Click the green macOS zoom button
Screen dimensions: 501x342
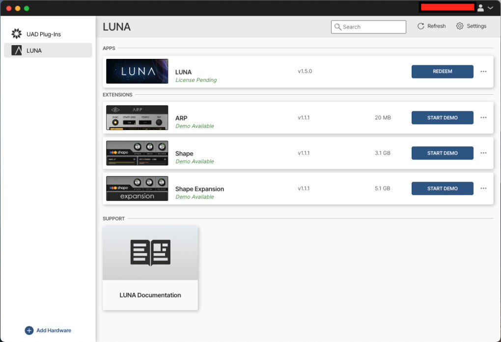[27, 8]
